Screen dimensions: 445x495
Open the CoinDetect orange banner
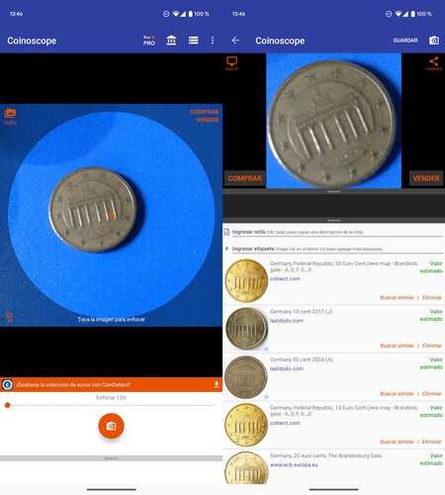111,384
